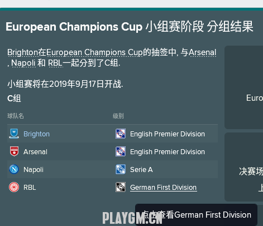Viewport: 263px width, 226px height.
Task: Click Napoli link in news paragraph
Action: [x=23, y=63]
